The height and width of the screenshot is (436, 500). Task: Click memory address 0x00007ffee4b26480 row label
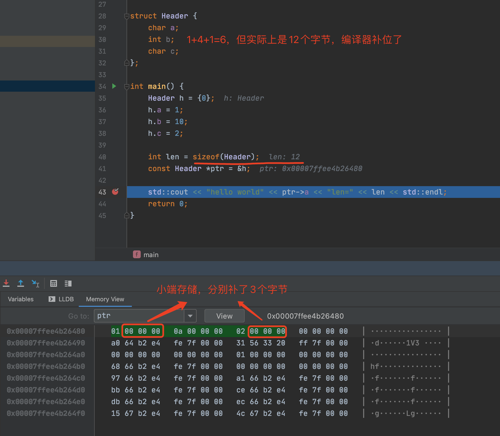point(46,331)
